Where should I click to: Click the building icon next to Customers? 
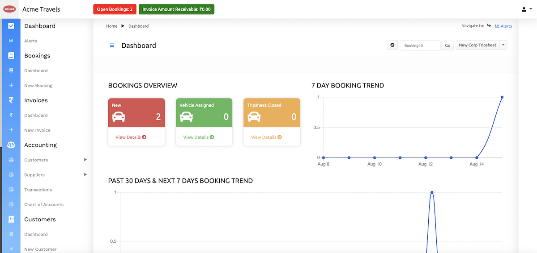point(11,220)
